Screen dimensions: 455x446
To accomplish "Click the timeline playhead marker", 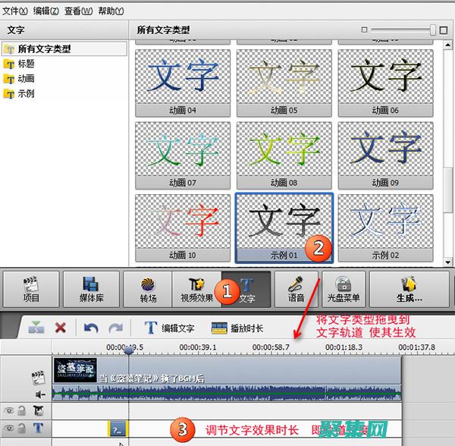I will tap(129, 351).
